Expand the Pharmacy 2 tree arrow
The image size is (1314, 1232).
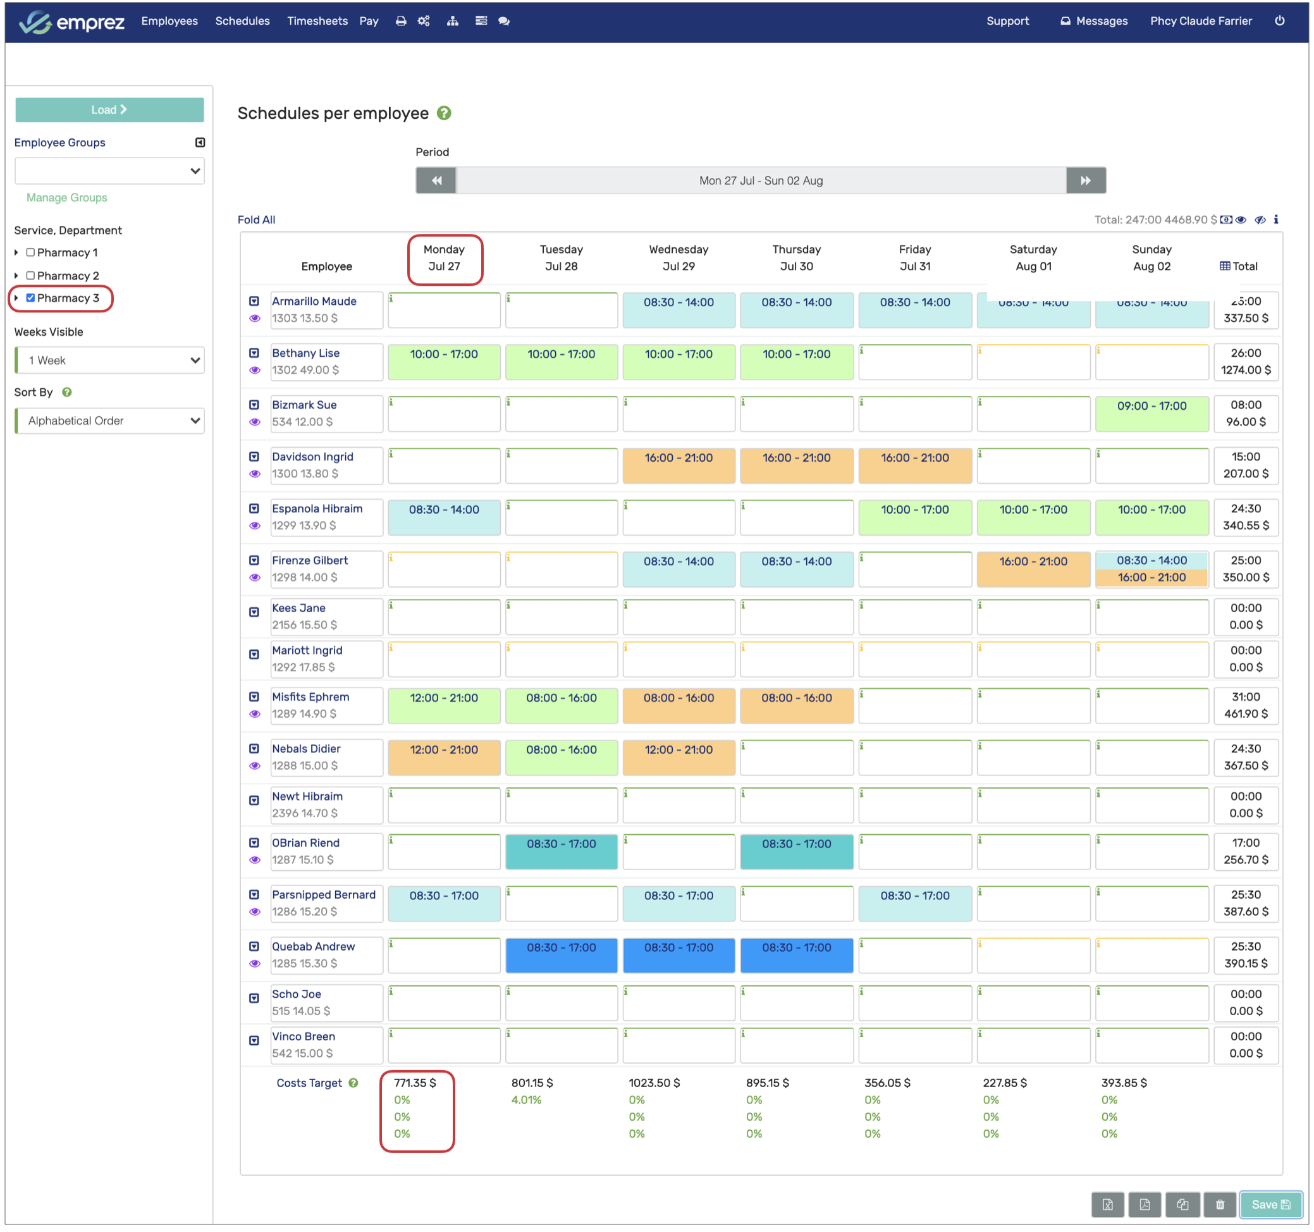(16, 276)
